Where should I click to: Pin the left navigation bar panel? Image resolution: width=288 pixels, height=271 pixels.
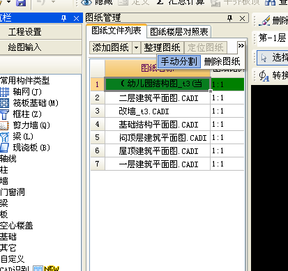[x=63, y=18]
